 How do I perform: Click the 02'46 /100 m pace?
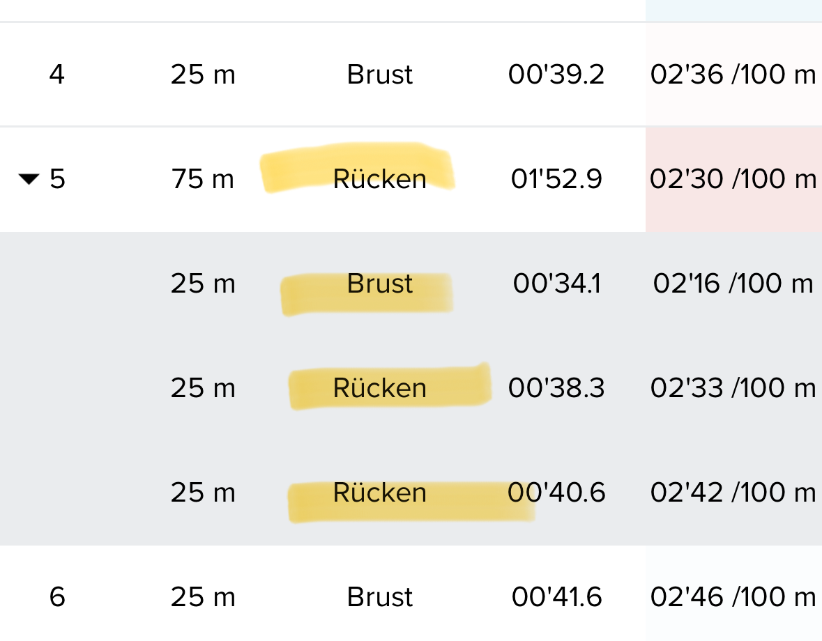[733, 597]
